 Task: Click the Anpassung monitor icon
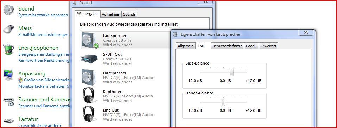coord(8,75)
